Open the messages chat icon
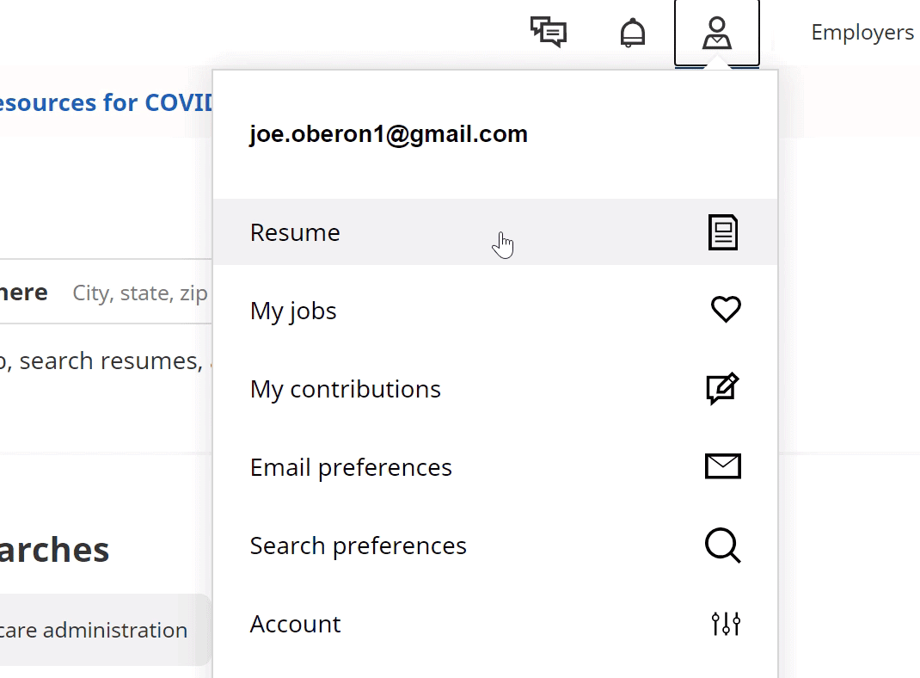 click(548, 32)
